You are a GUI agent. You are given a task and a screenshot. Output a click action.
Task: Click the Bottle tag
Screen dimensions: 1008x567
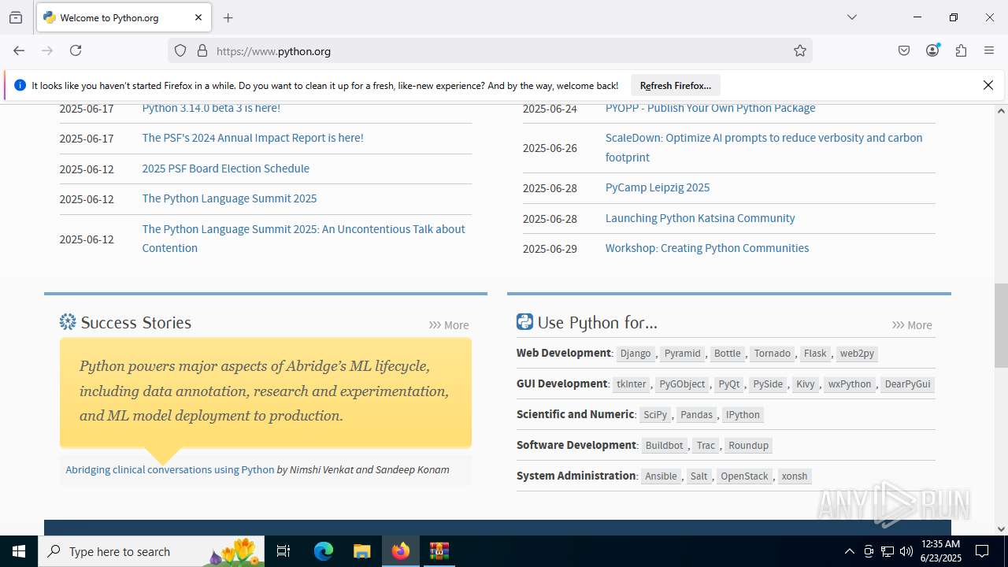[x=728, y=354]
